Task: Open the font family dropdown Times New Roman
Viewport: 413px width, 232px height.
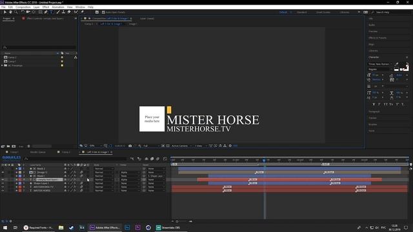Action: 380,64
